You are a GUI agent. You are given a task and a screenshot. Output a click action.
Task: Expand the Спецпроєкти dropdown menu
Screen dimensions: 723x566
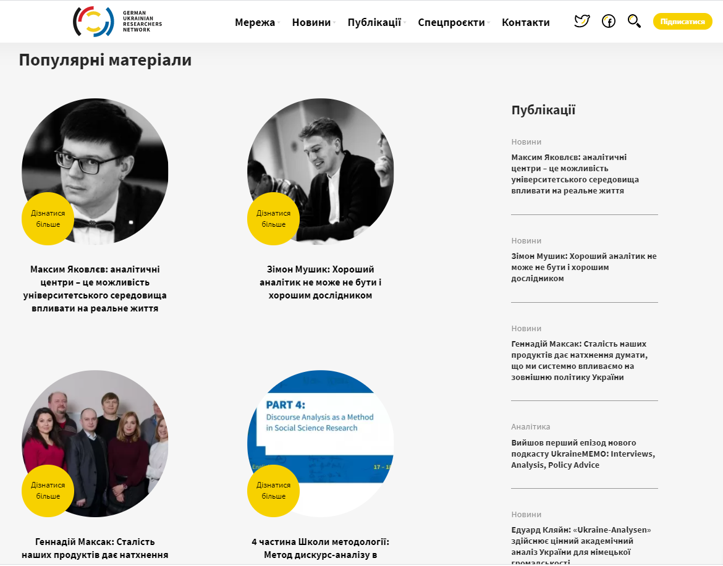[454, 22]
